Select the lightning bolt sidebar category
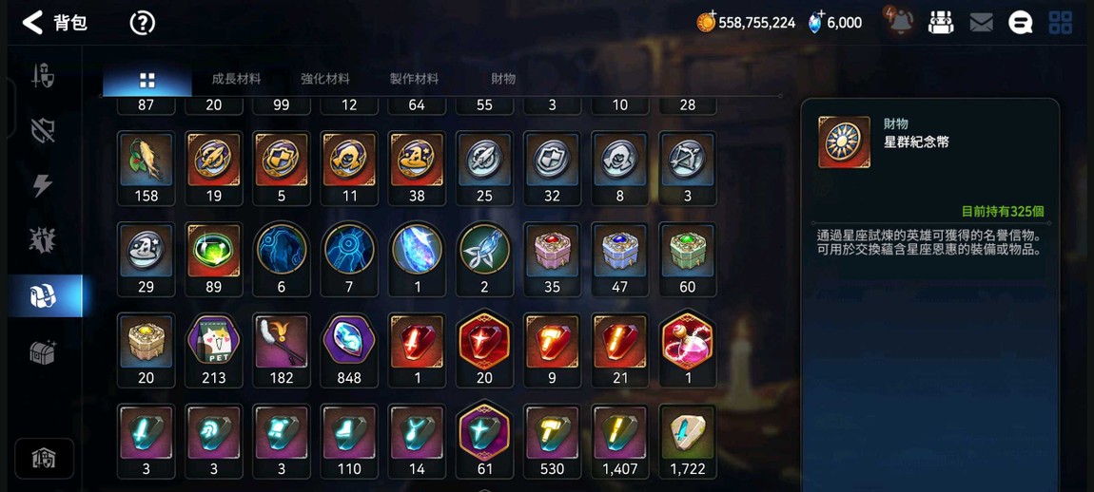Screen dimensions: 1094x492 click(x=43, y=185)
